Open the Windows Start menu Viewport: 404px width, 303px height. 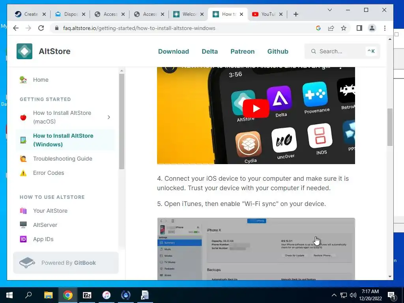pos(9,295)
